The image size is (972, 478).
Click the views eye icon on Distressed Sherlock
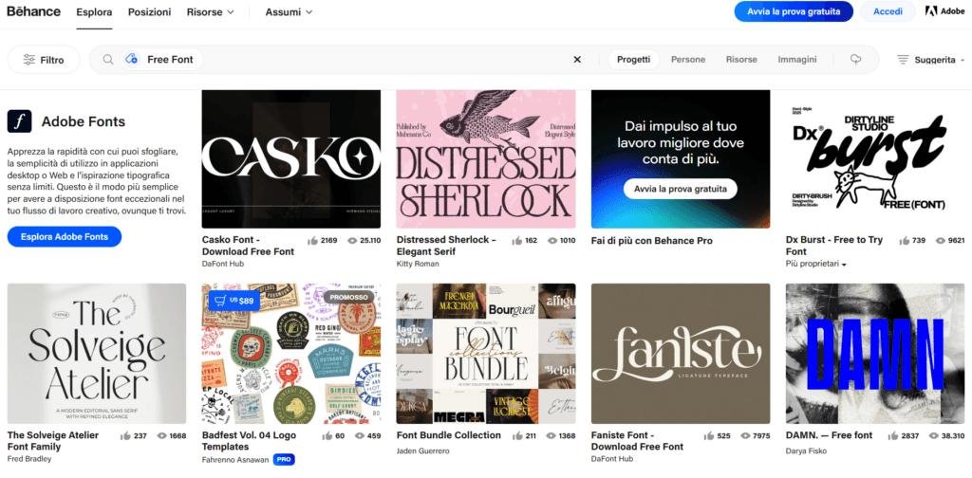(552, 240)
